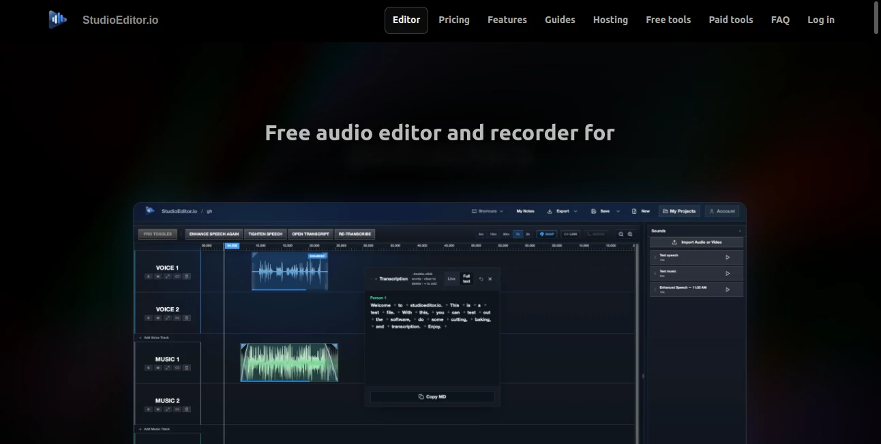Toggle the SNAP option
The image size is (881, 444).
point(547,234)
